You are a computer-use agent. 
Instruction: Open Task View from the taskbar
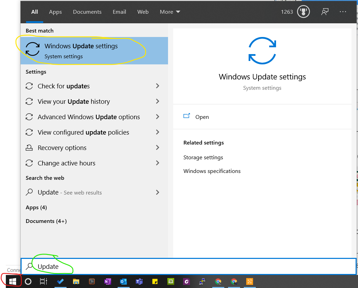(44, 281)
